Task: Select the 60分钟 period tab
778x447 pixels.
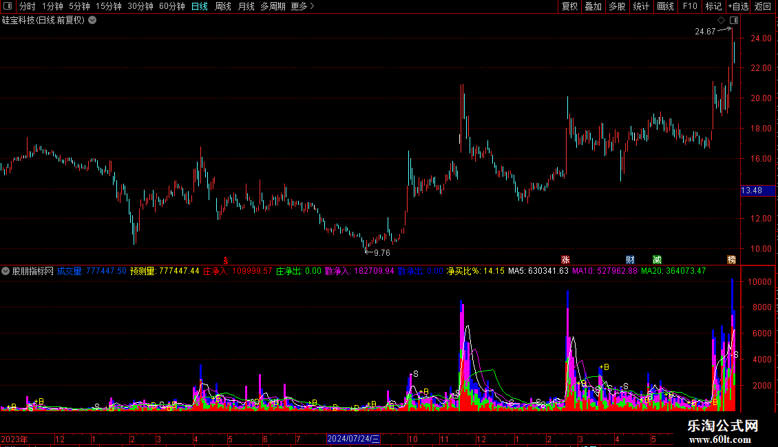Action: [x=171, y=6]
